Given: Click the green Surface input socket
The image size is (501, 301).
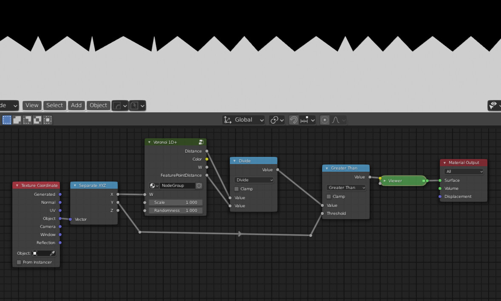Looking at the screenshot, I should [440, 181].
